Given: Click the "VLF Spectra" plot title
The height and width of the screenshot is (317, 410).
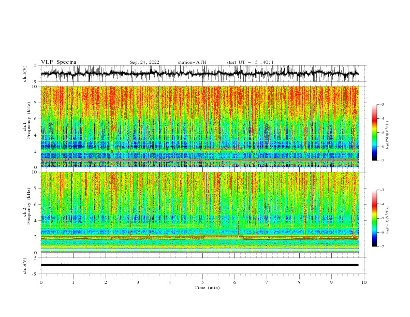Looking at the screenshot, I should click(58, 62).
